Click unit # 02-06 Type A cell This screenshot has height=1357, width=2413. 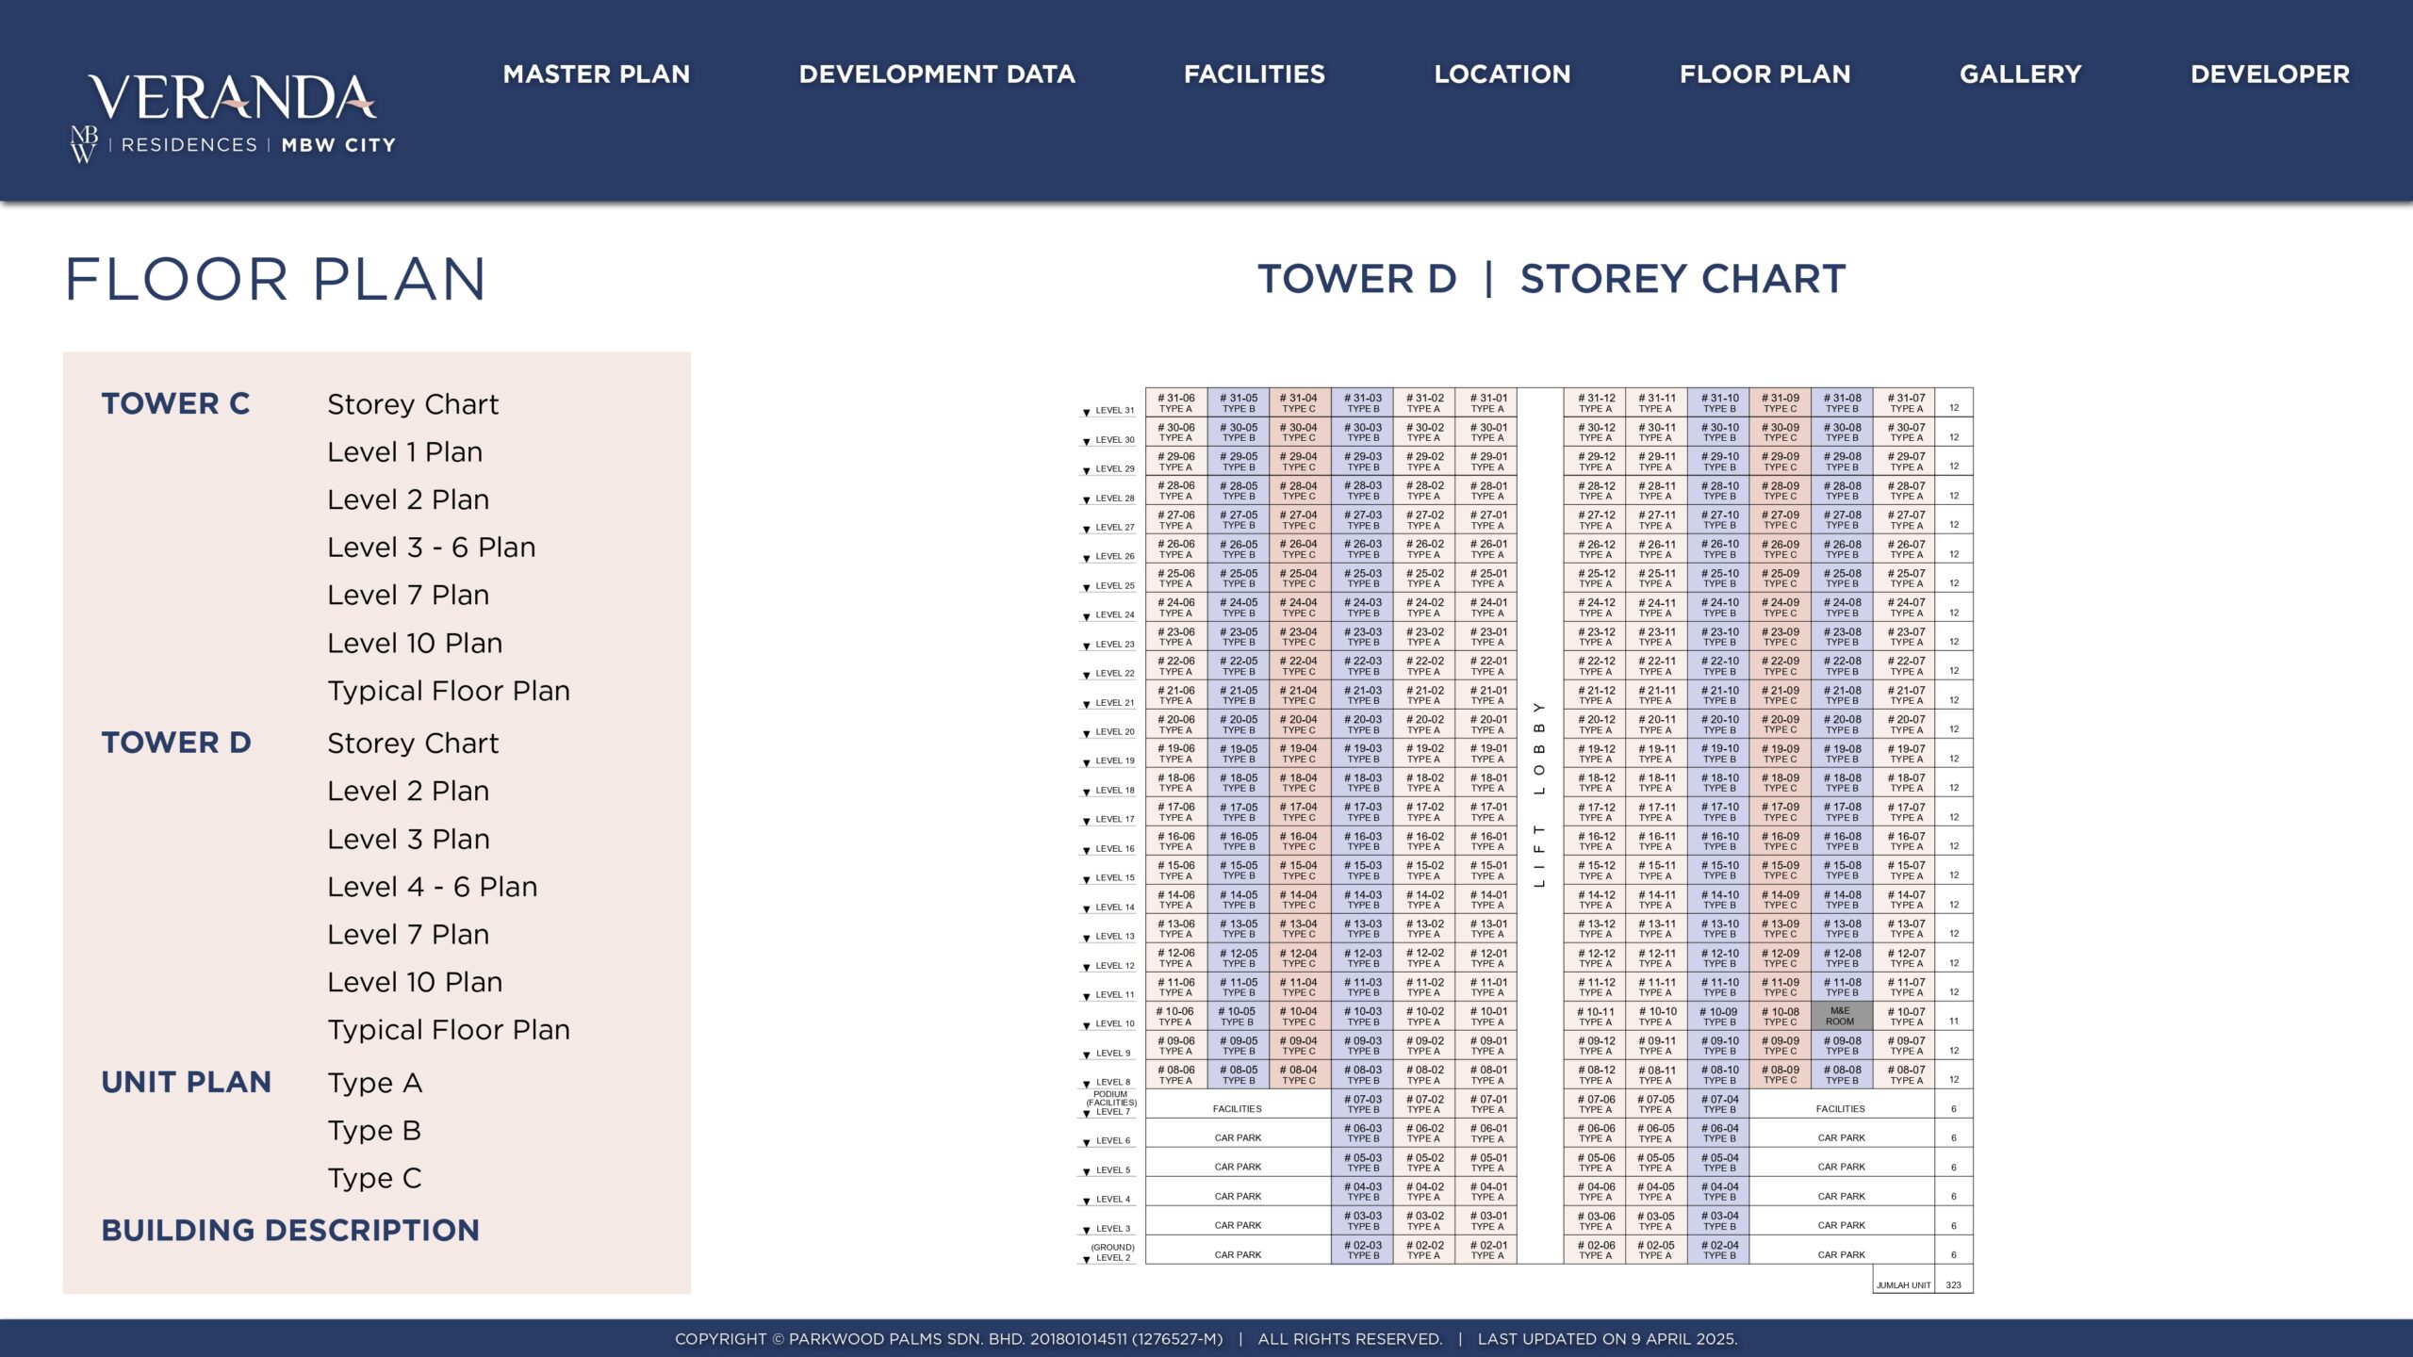[1595, 1250]
